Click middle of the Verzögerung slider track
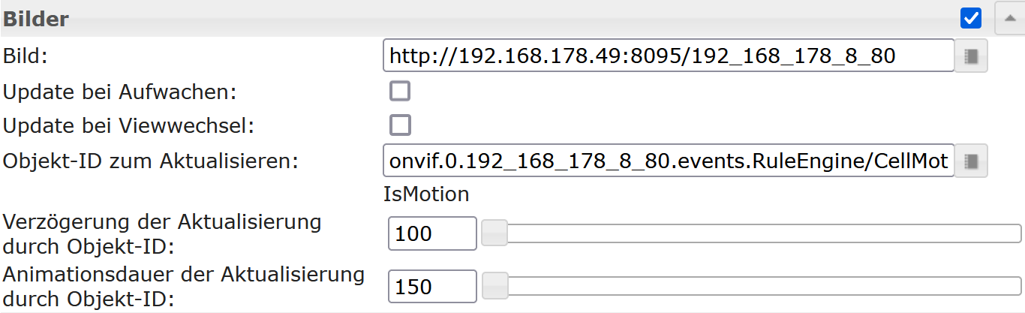Image resolution: width=1025 pixels, height=313 pixels. pos(752,233)
